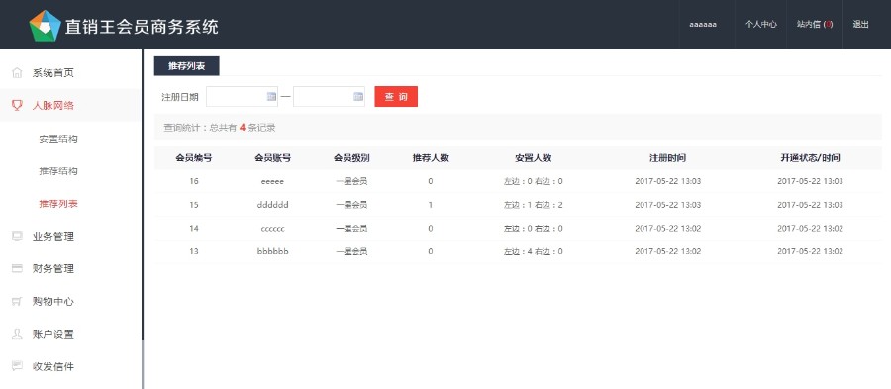Viewport: 891px width, 389px height.
Task: Click member number 14
Action: (194, 229)
